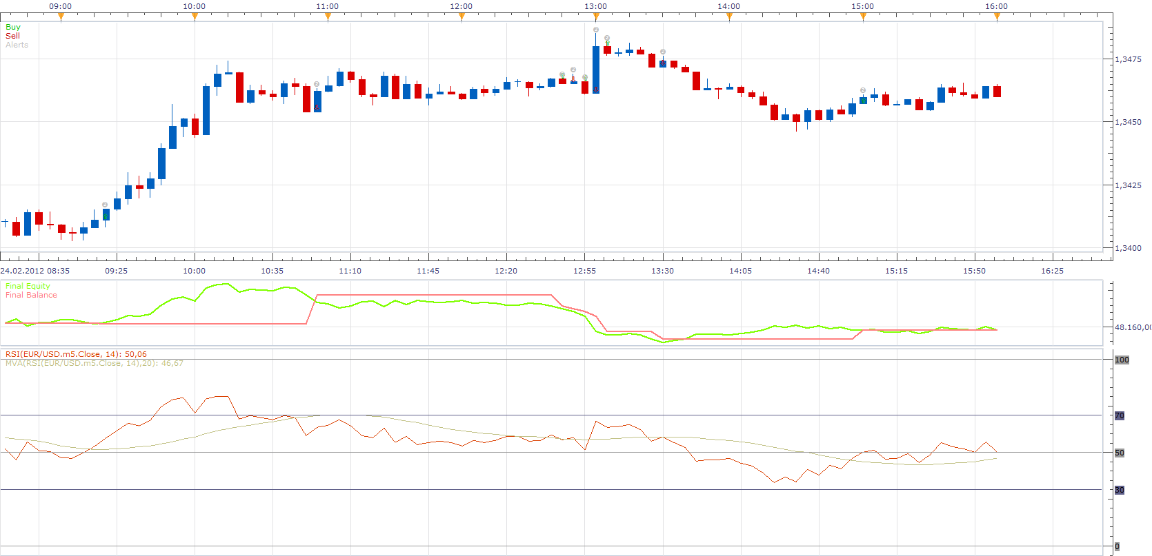The image size is (1152, 556).
Task: Select the red Sell legend label
Action: [x=12, y=36]
